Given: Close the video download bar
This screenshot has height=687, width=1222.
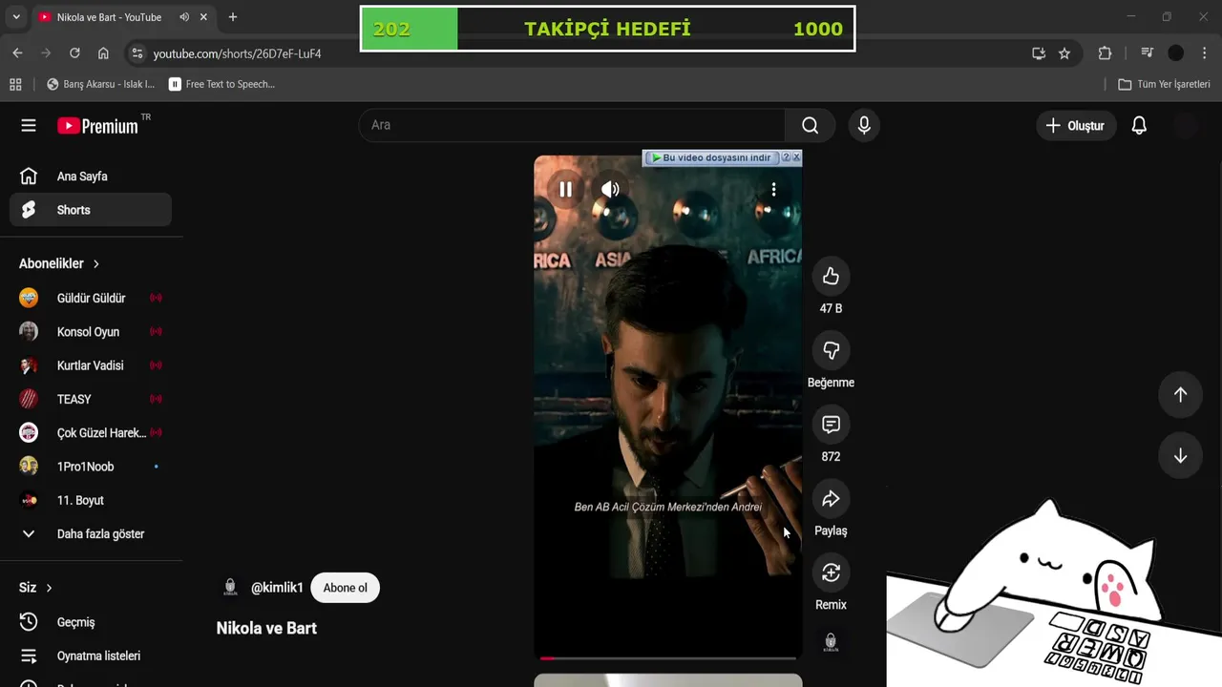Looking at the screenshot, I should click(796, 157).
